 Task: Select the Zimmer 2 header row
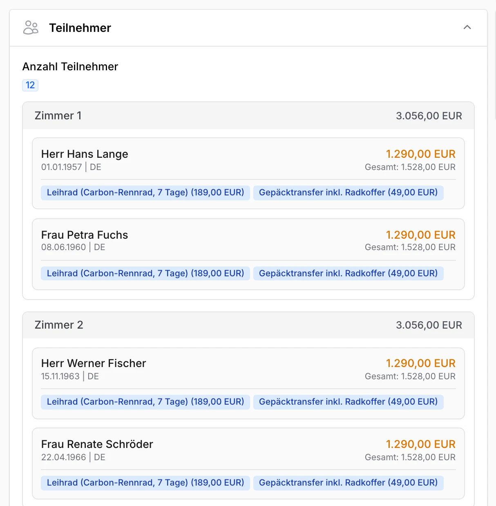pos(248,325)
